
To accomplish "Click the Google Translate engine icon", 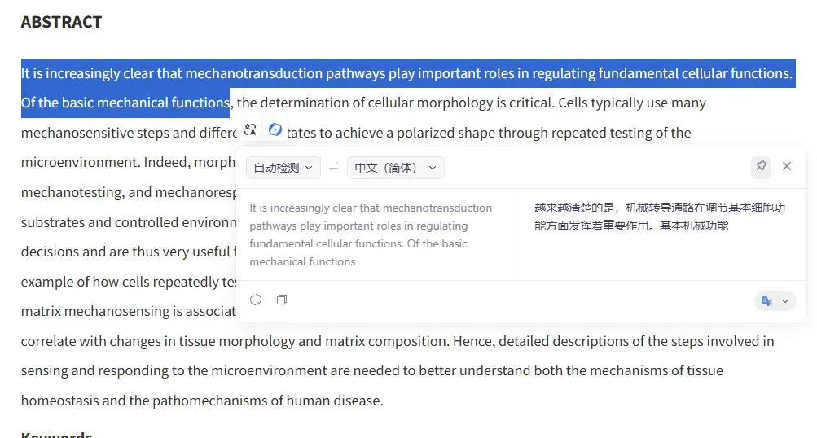I will [x=766, y=301].
